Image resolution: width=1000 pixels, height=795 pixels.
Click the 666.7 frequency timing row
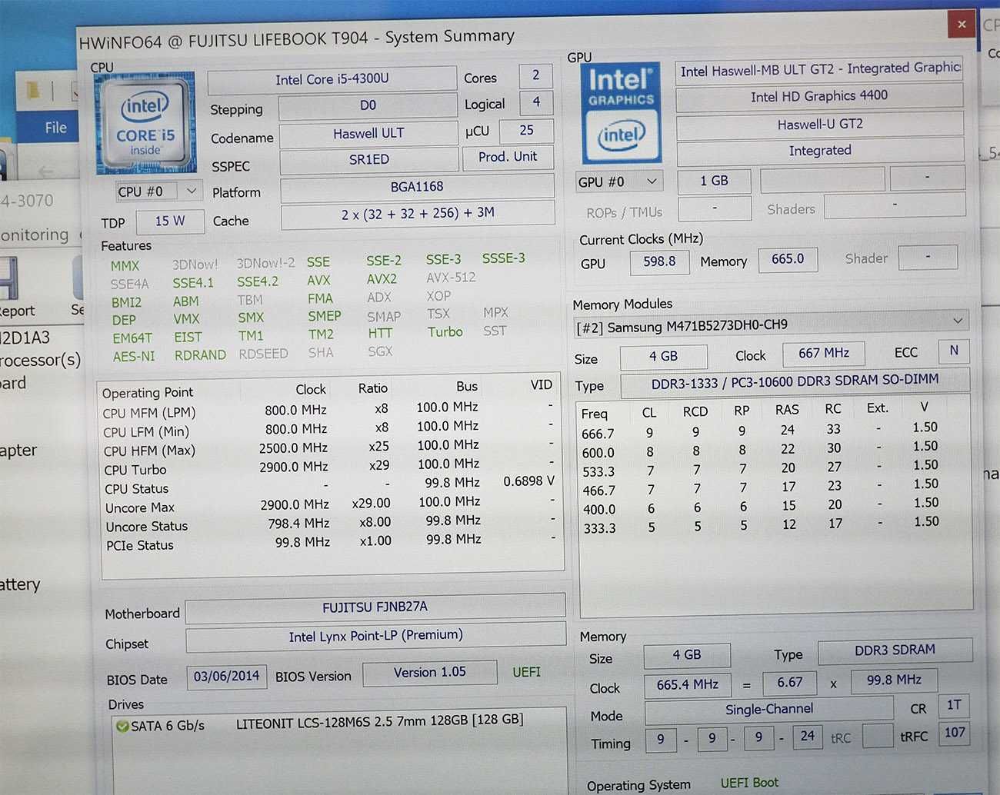point(760,430)
